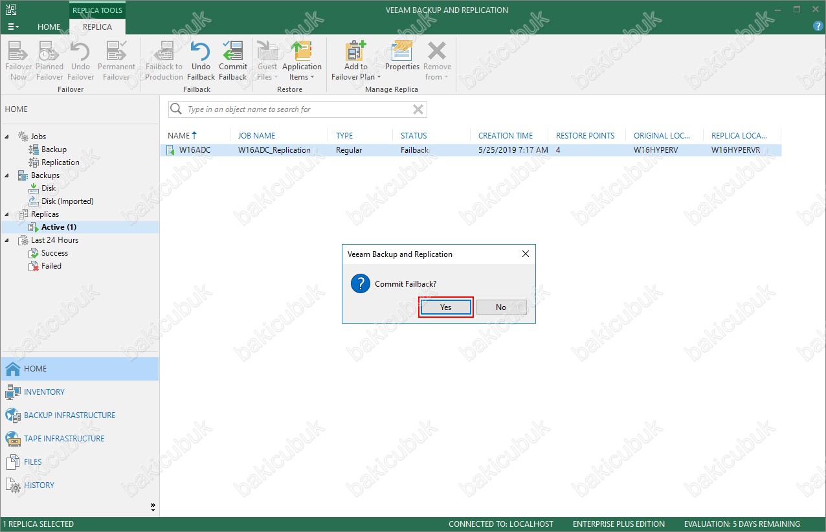Open the HOME navigation view

[80, 369]
